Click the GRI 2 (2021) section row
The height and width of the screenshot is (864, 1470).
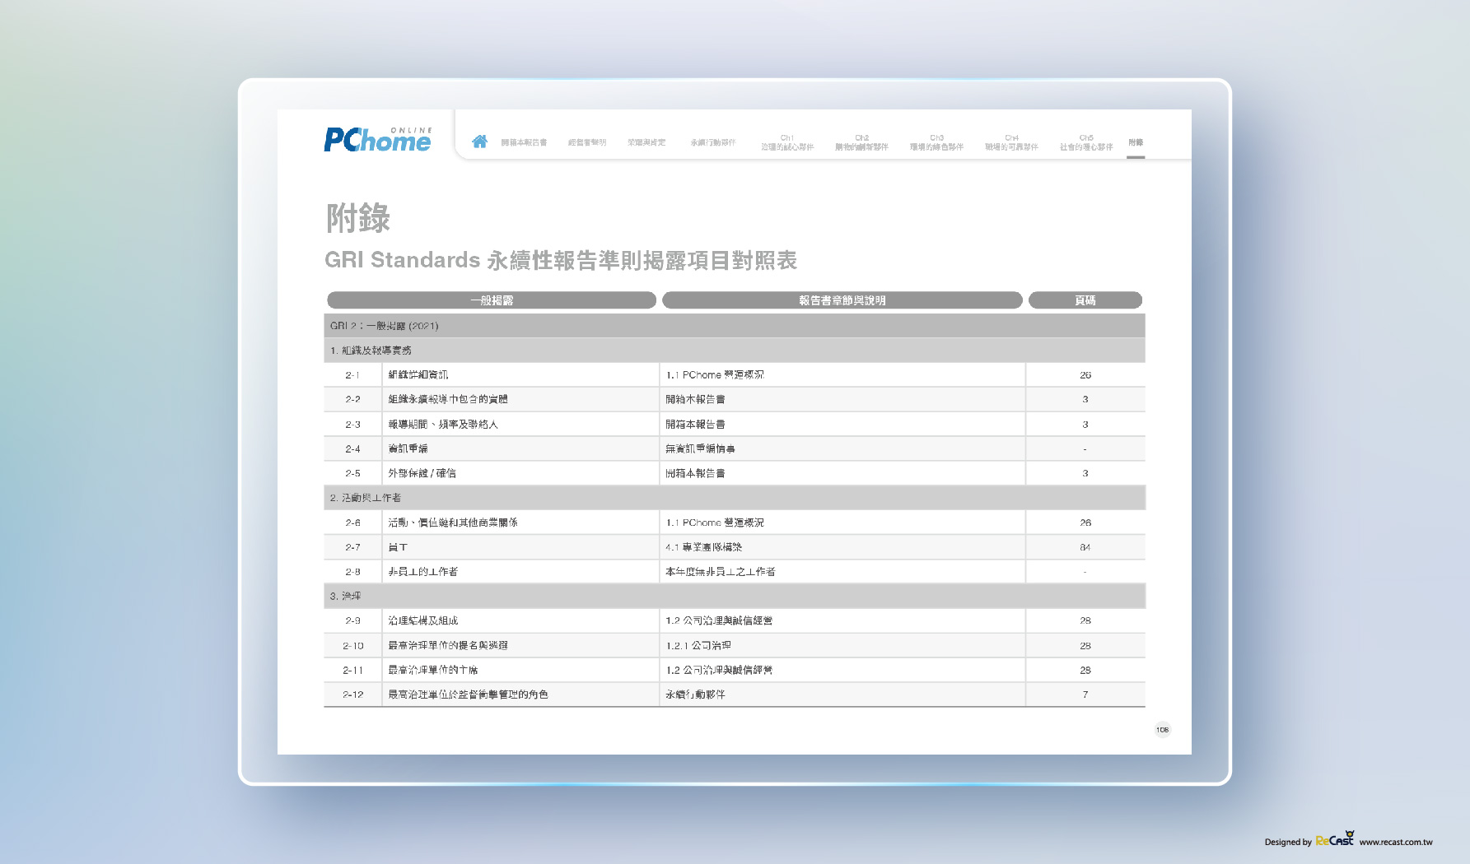tap(735, 326)
